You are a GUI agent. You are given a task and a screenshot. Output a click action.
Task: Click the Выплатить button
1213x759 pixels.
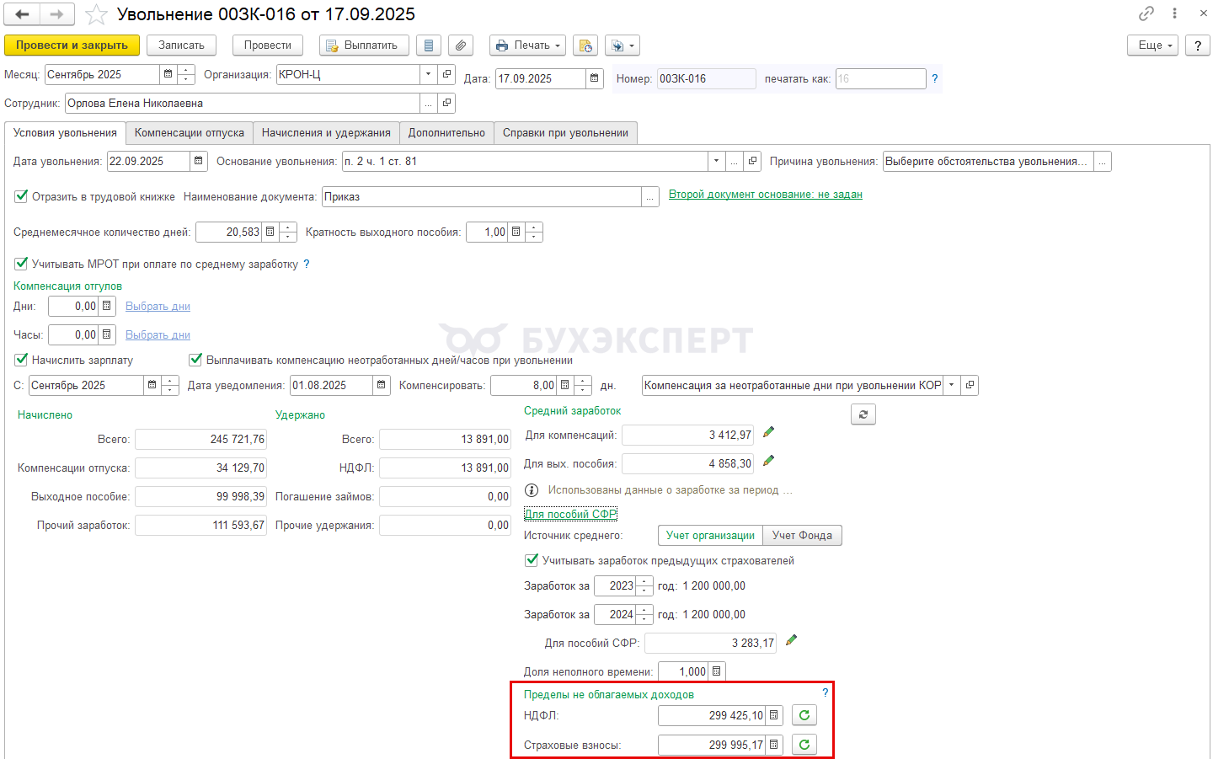(364, 45)
